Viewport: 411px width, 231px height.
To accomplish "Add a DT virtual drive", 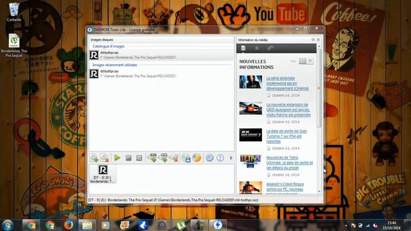I will tap(152, 158).
